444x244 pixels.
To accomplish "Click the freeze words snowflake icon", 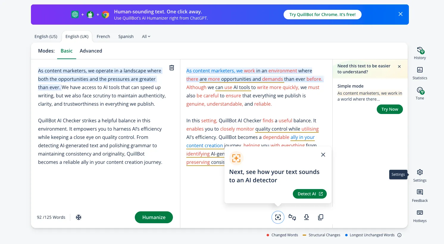I will point(79,217).
